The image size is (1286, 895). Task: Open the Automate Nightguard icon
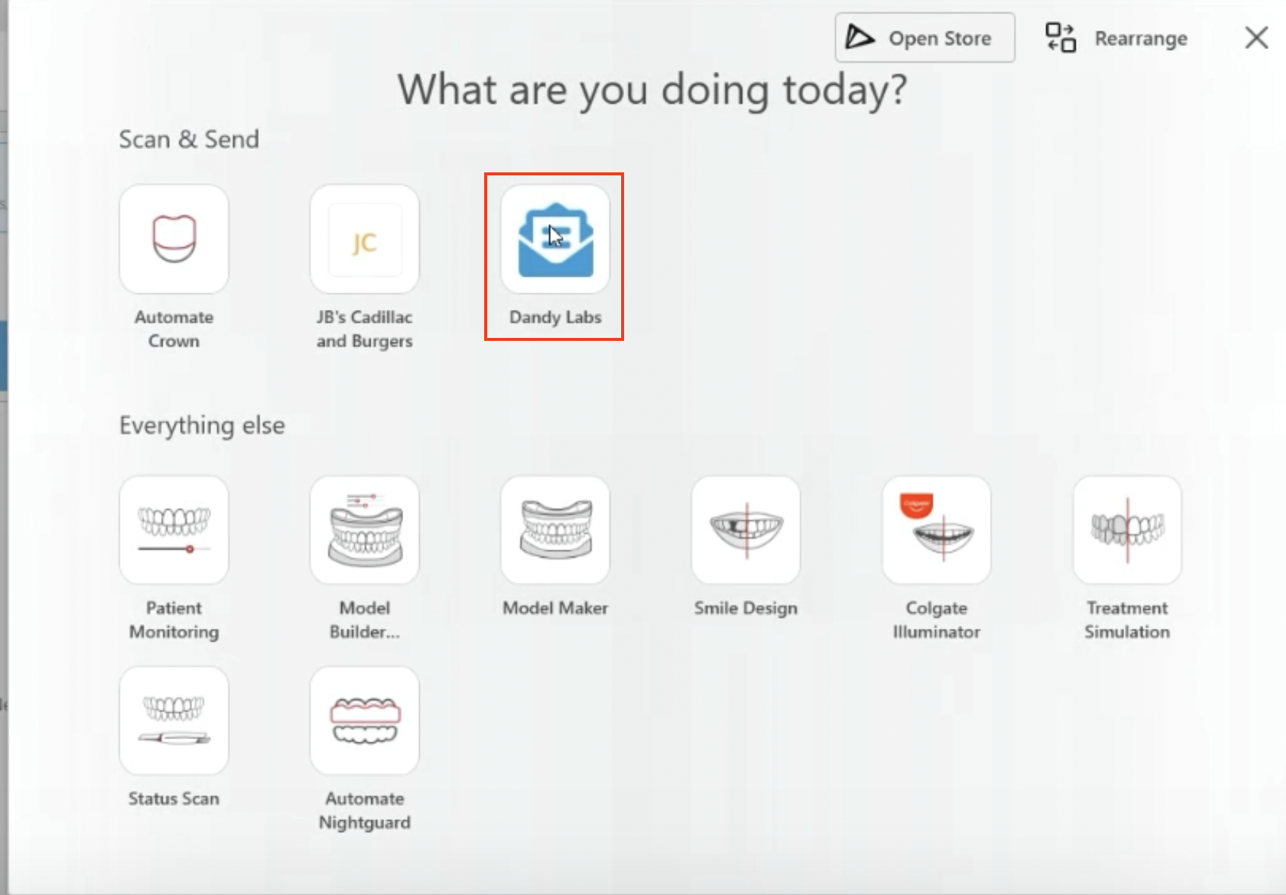[365, 720]
